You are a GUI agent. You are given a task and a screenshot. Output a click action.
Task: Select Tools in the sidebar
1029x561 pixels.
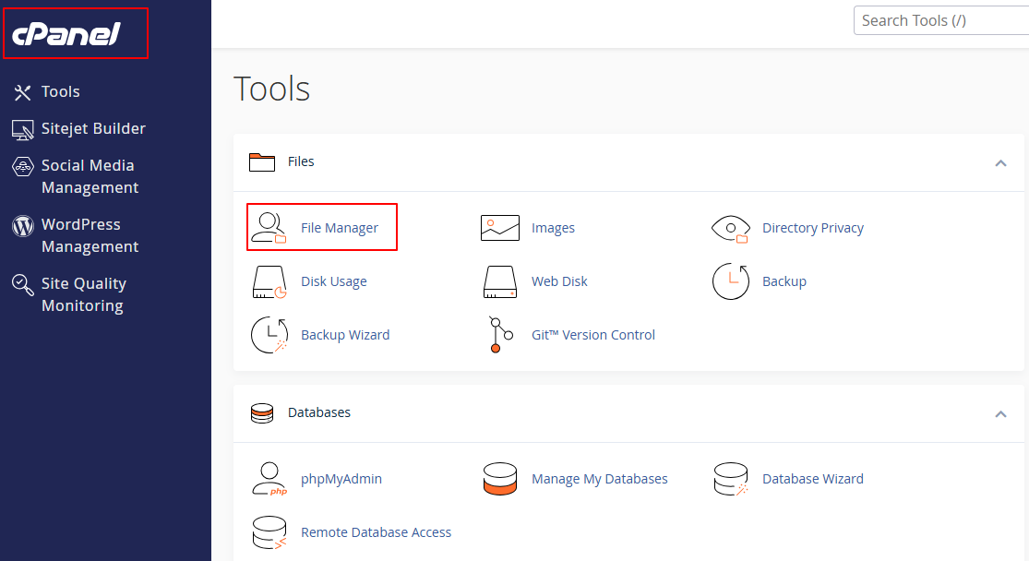(x=59, y=91)
